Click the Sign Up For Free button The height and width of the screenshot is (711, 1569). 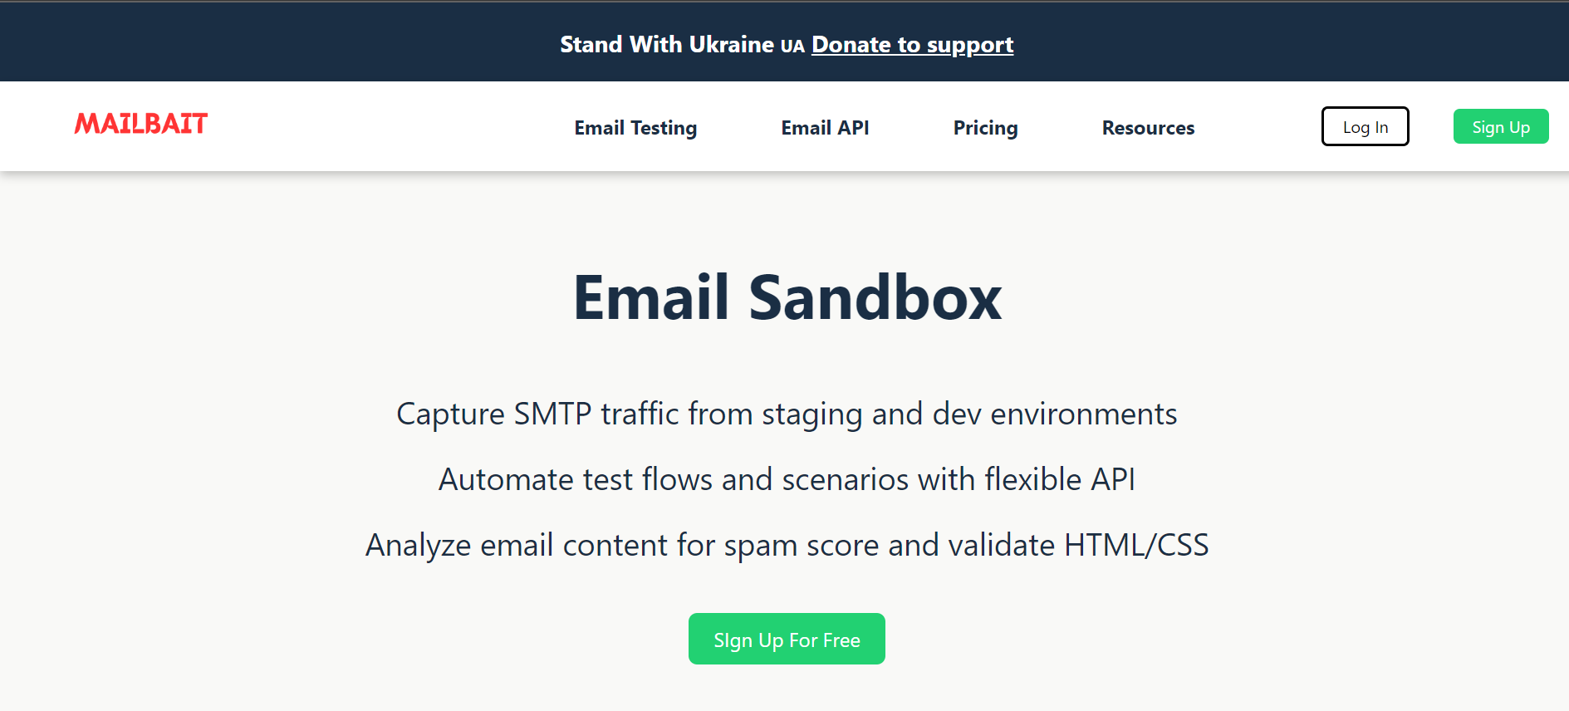tap(787, 639)
